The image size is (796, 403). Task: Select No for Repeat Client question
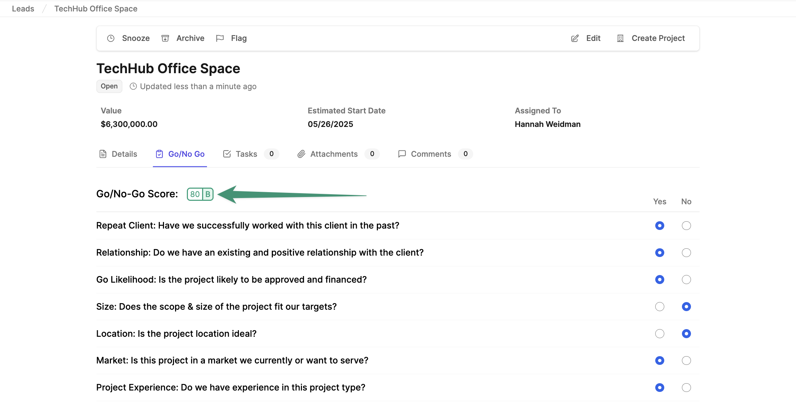point(686,226)
